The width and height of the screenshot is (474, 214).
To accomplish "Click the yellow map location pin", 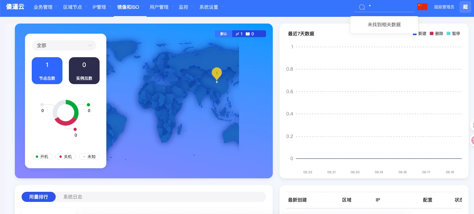I will tap(217, 74).
